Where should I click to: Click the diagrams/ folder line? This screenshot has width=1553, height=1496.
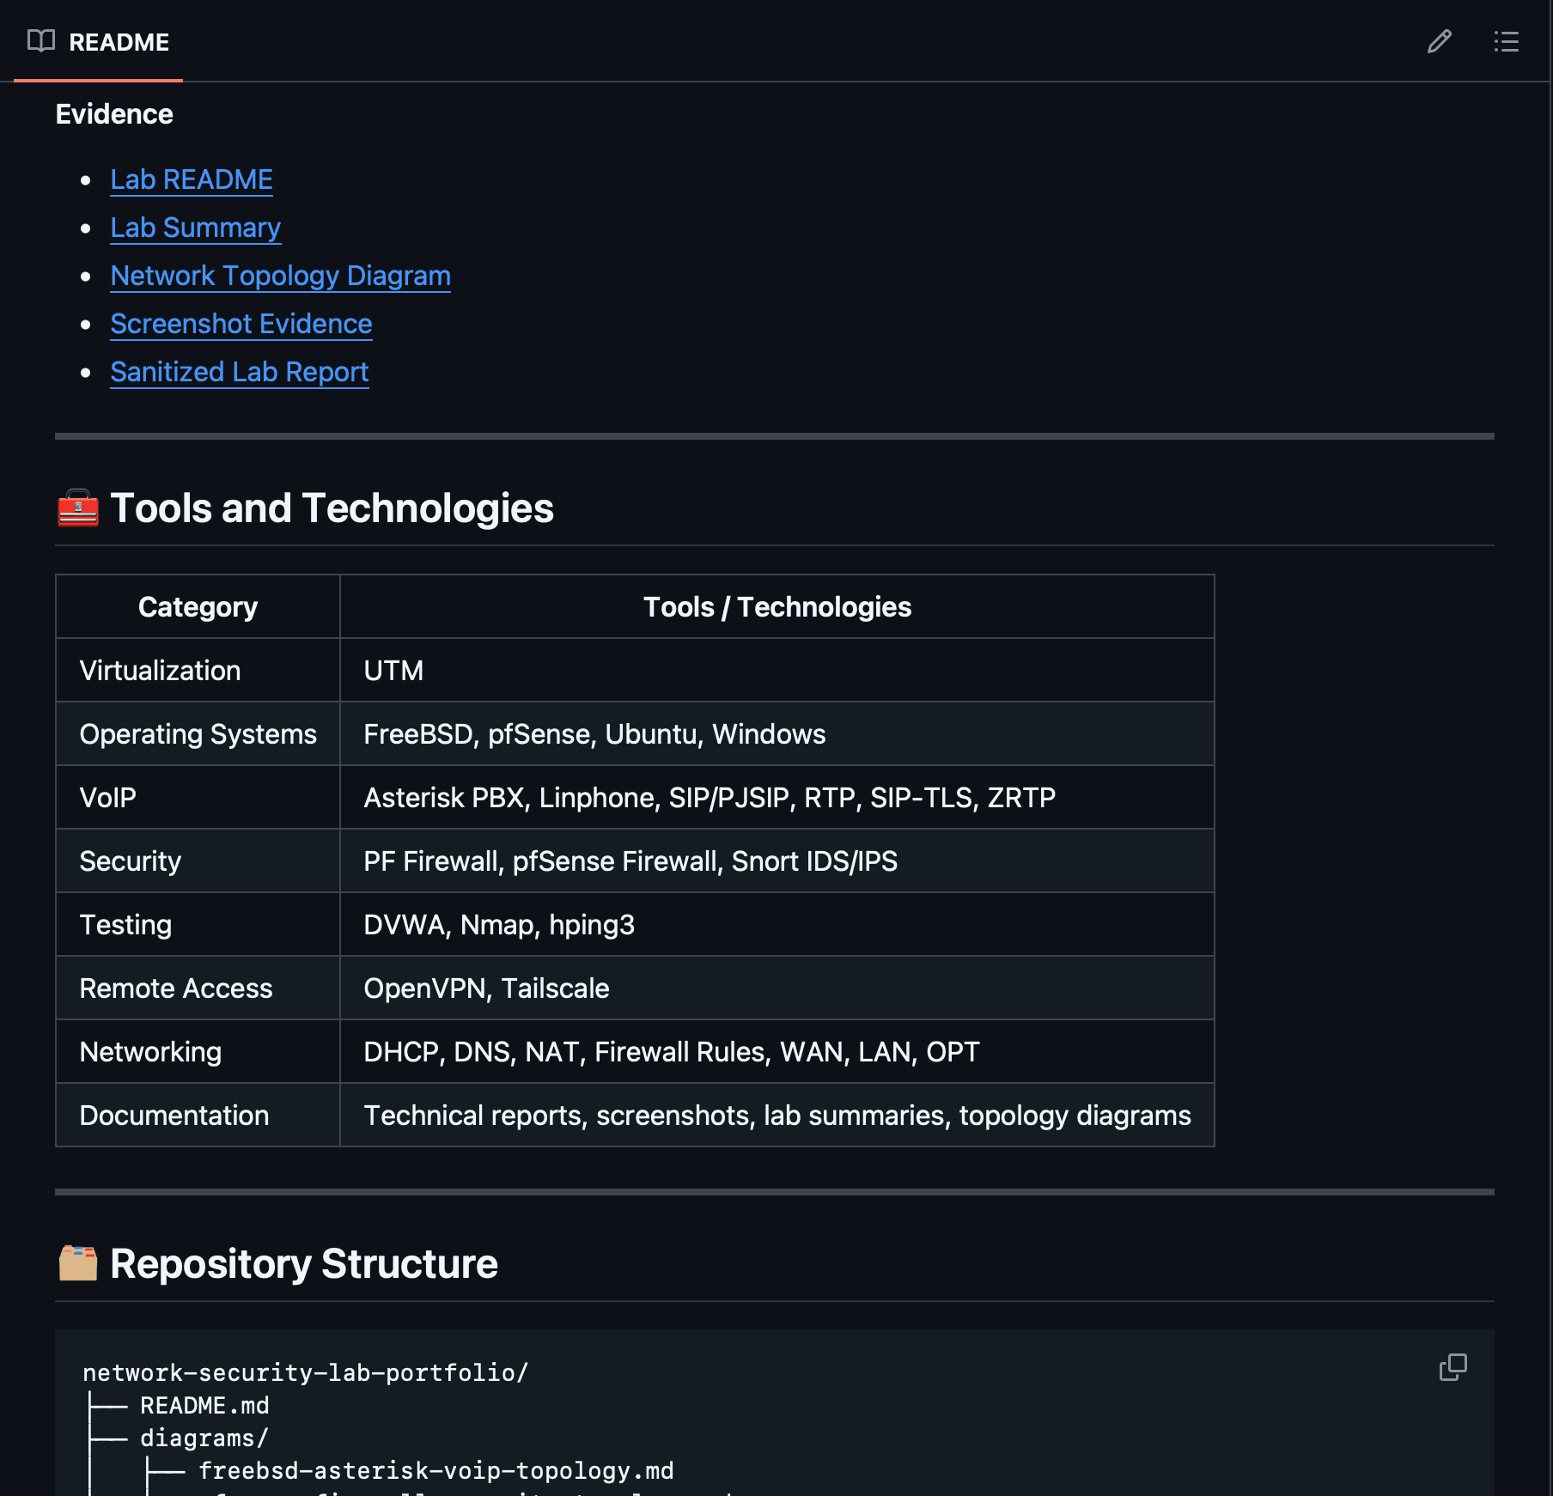(204, 1438)
